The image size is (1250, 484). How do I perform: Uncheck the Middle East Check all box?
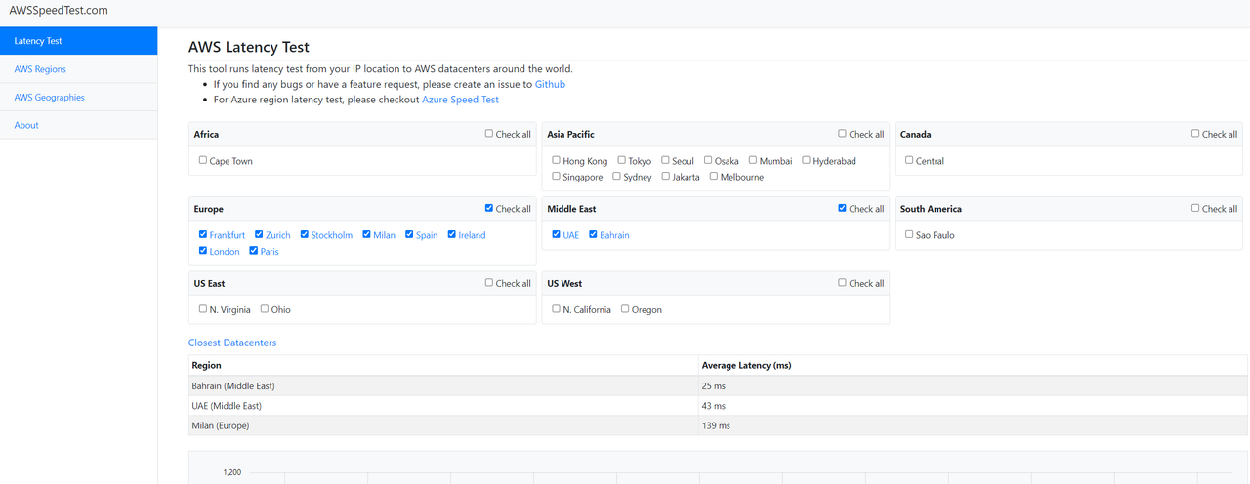click(x=843, y=208)
